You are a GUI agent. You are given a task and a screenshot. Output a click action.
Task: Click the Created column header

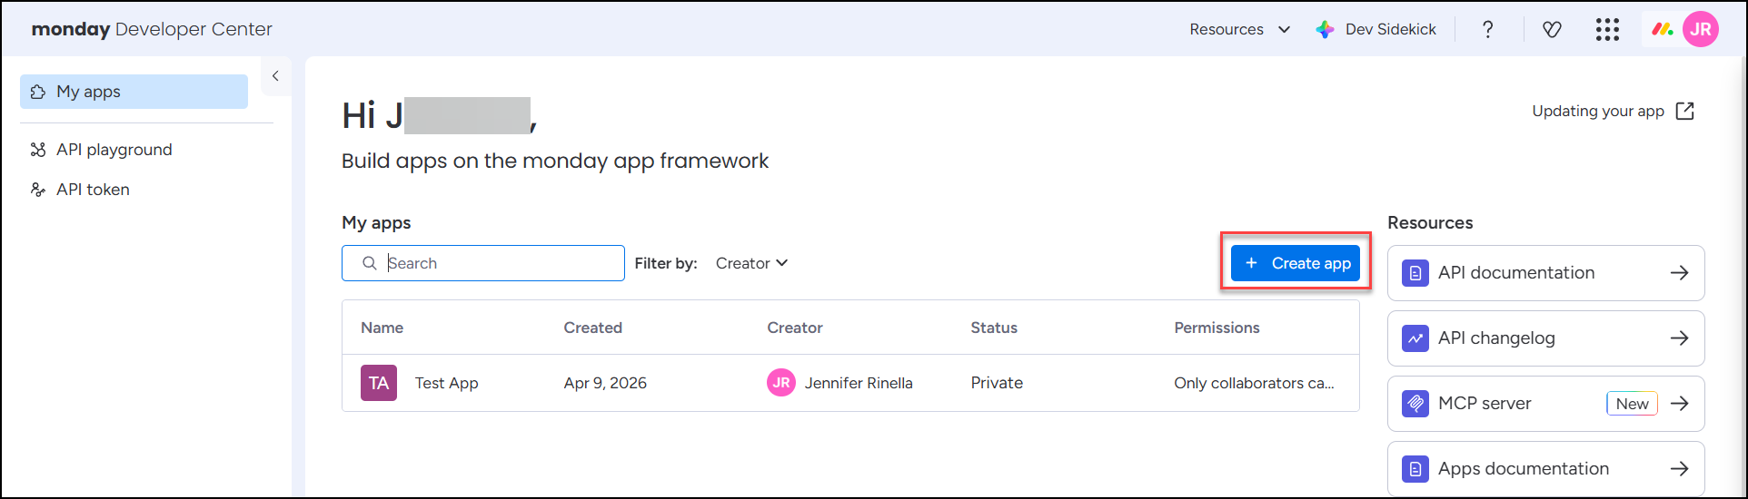pyautogui.click(x=592, y=328)
